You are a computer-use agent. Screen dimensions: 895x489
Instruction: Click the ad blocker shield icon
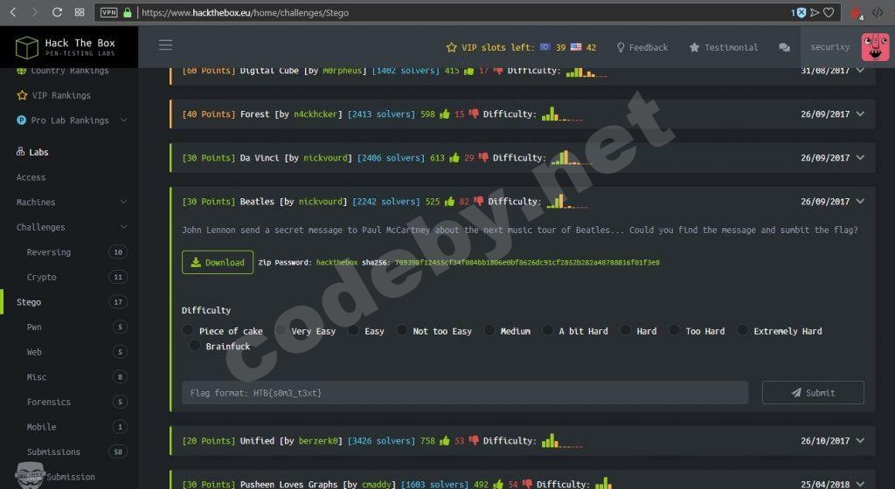(801, 12)
